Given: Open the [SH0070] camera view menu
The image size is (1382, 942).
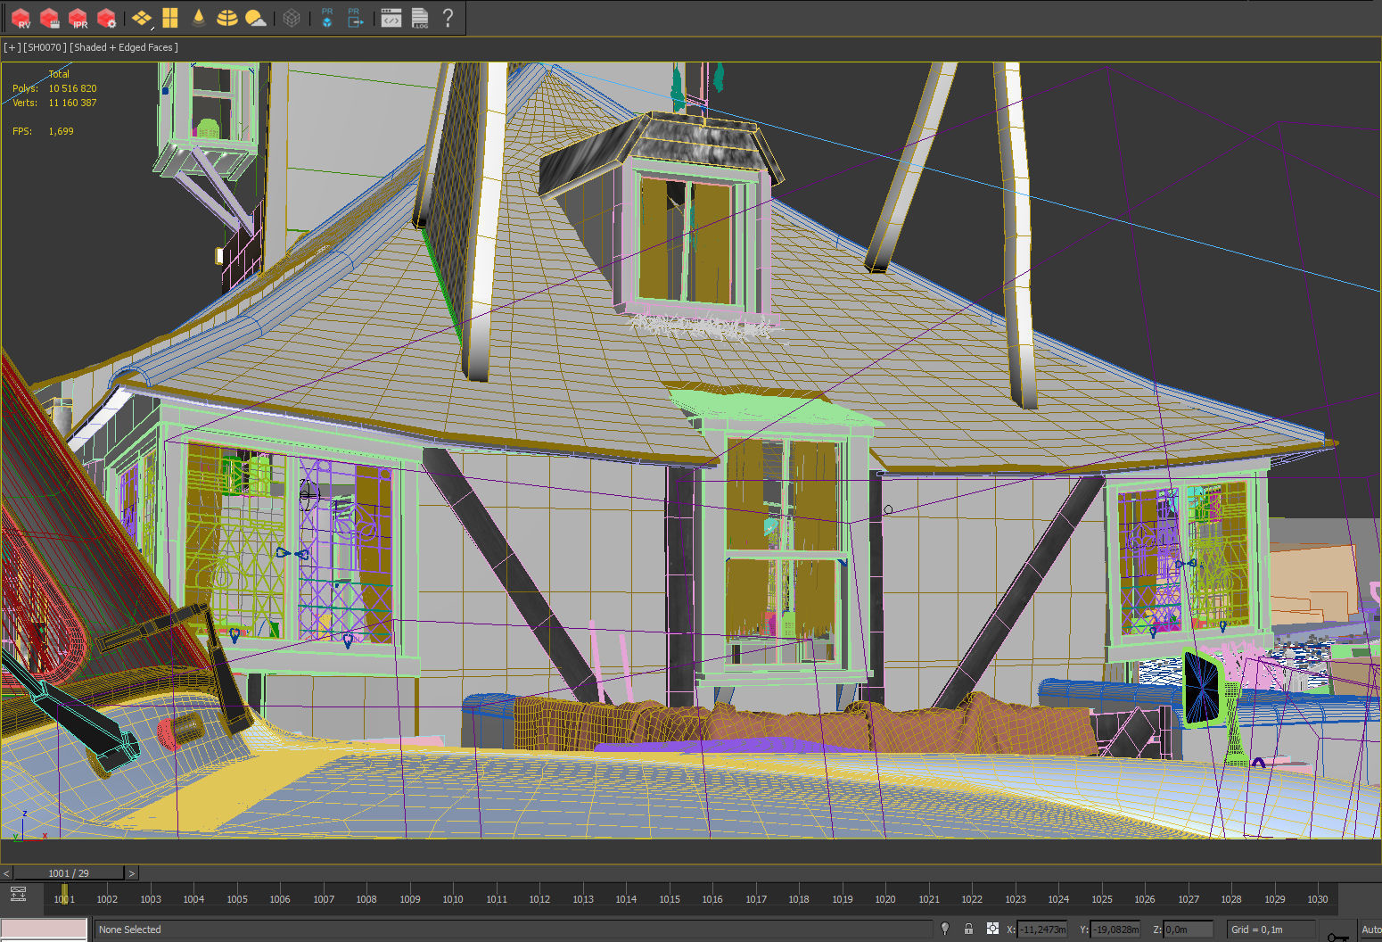Looking at the screenshot, I should click(45, 47).
